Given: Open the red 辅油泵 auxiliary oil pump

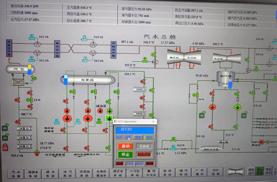Looking at the screenshot, I should pos(100,111).
